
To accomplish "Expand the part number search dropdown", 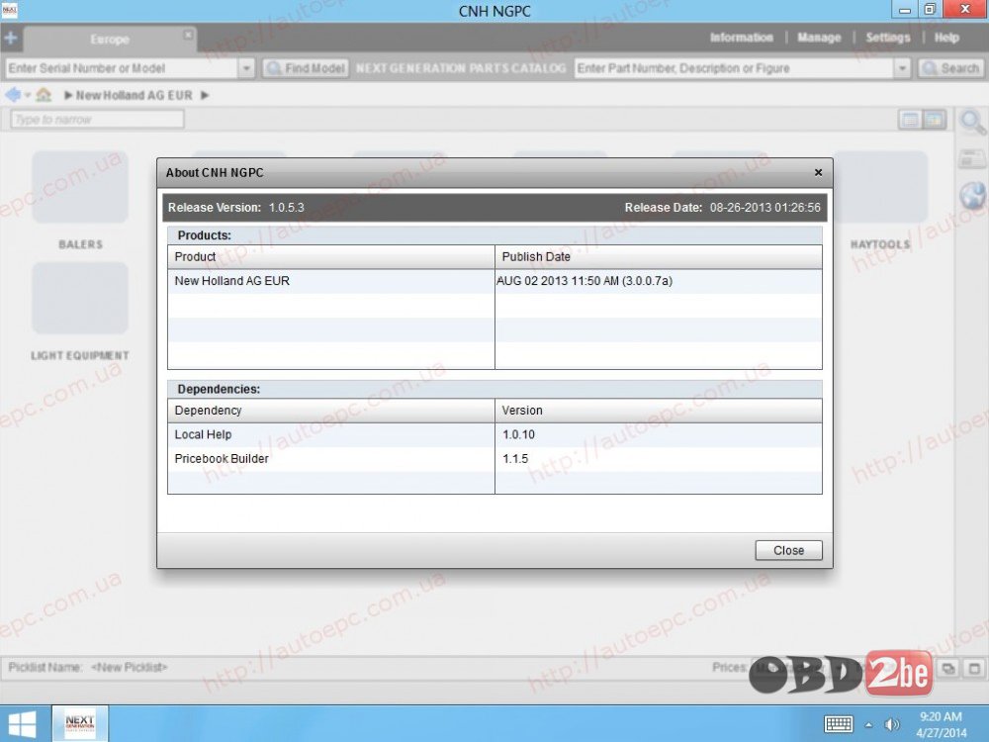I will pyautogui.click(x=903, y=68).
